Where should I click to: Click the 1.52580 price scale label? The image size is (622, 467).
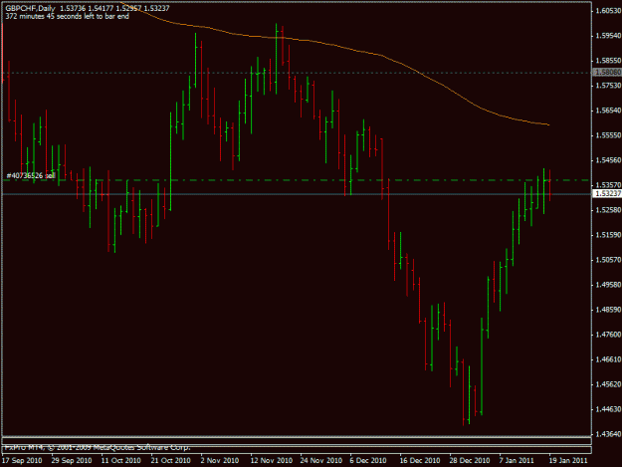tap(608, 209)
